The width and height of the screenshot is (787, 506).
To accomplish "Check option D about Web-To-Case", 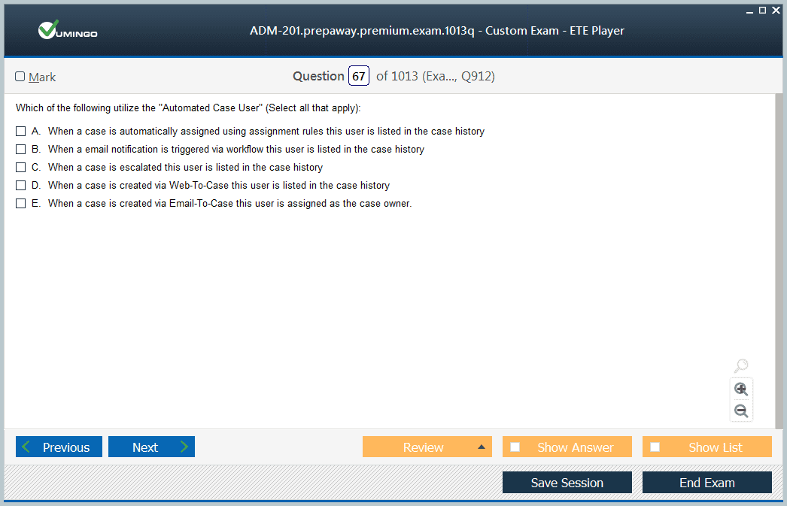I will (x=21, y=186).
